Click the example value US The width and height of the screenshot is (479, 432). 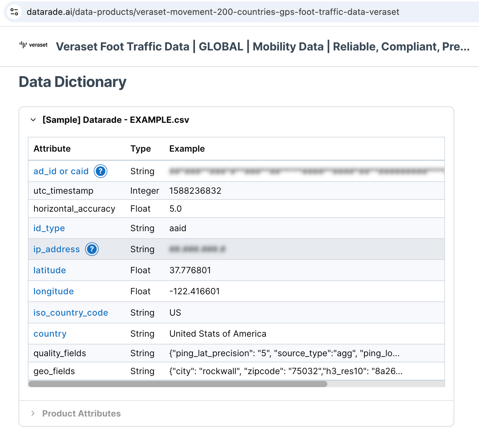pyautogui.click(x=175, y=313)
